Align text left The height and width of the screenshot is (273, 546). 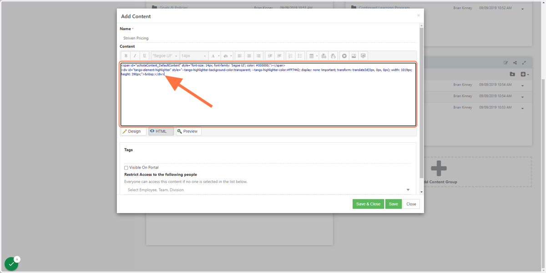point(239,56)
